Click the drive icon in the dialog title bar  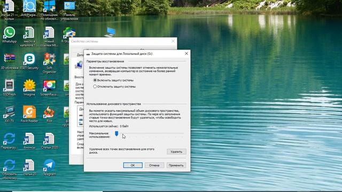point(88,54)
